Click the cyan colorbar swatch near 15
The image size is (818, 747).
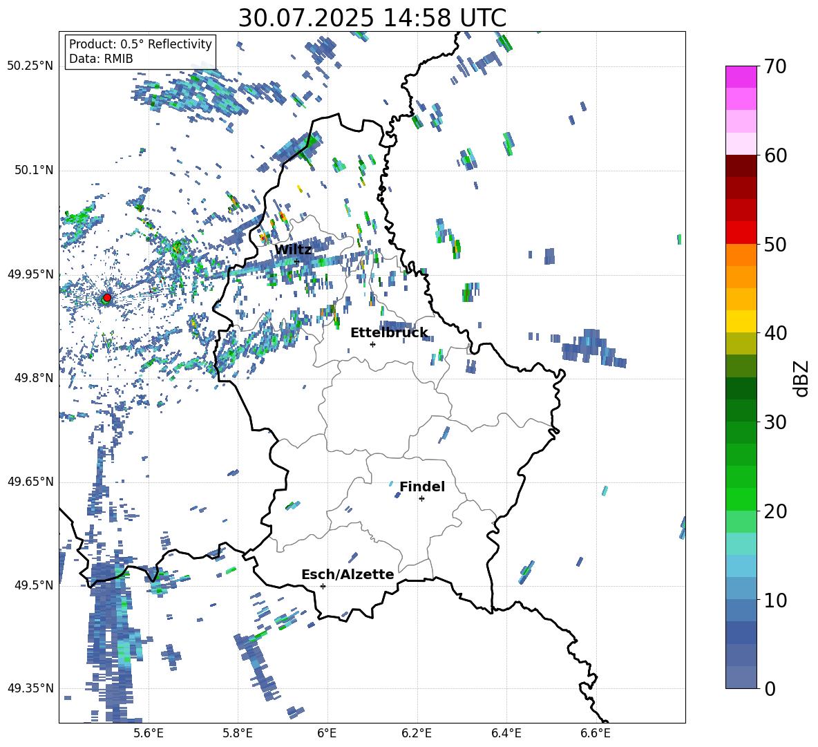click(x=741, y=544)
